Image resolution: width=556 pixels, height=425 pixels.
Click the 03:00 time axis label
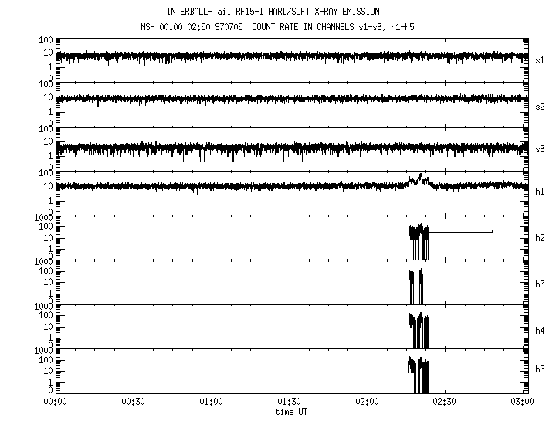point(524,403)
